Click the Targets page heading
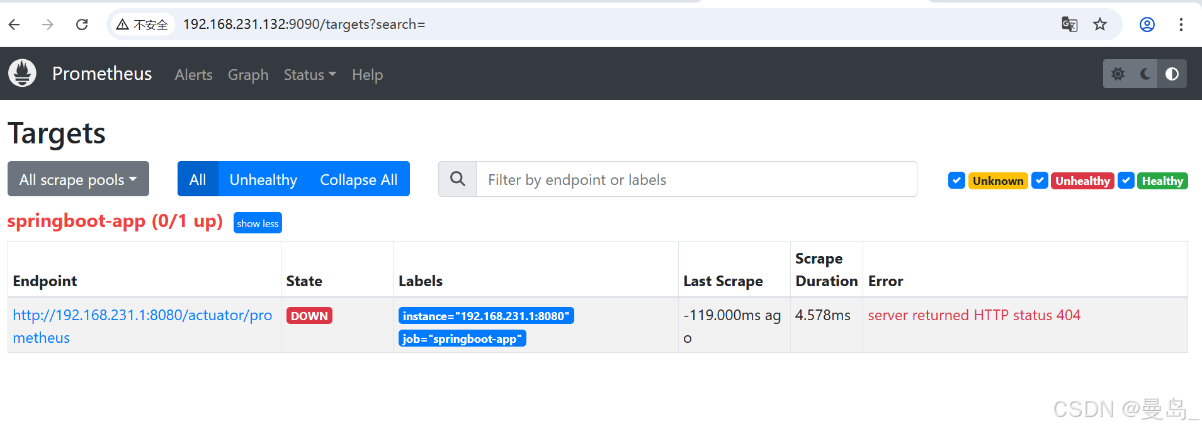The height and width of the screenshot is (429, 1202). coord(57,133)
